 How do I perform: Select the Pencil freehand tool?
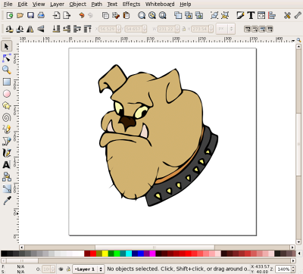(7, 129)
